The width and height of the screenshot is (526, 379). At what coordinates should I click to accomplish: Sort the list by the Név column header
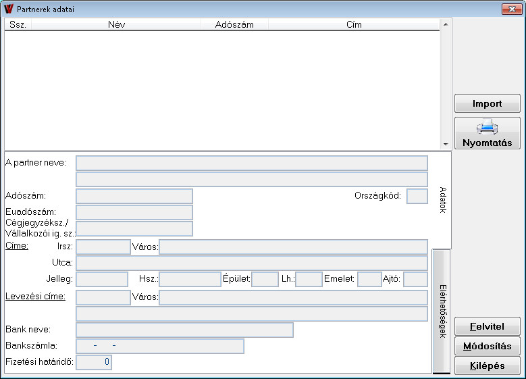[116, 24]
